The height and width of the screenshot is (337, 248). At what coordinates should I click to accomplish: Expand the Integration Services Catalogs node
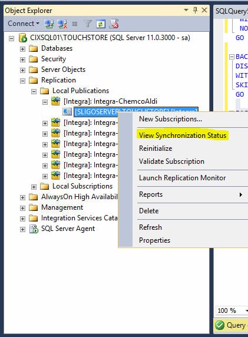tap(22, 219)
